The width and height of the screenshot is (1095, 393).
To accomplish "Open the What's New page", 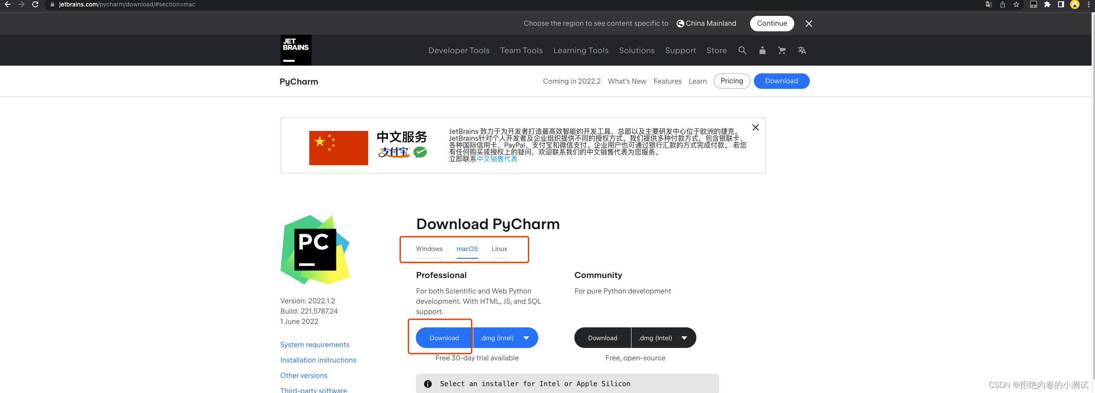I will tap(627, 82).
